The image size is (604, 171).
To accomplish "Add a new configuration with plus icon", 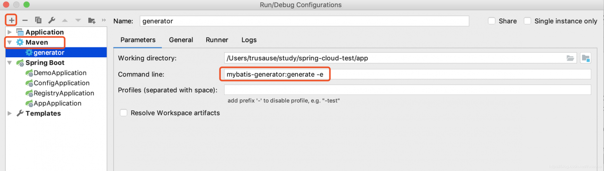I will [x=11, y=20].
